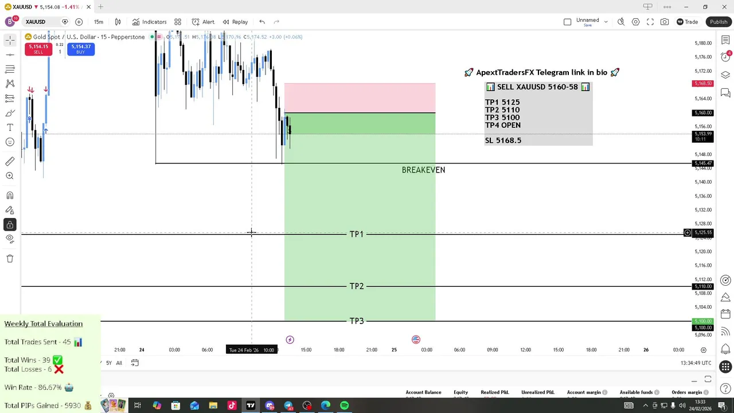Image resolution: width=734 pixels, height=413 pixels.
Task: Open the XAUUSD symbol search
Action: tap(36, 22)
